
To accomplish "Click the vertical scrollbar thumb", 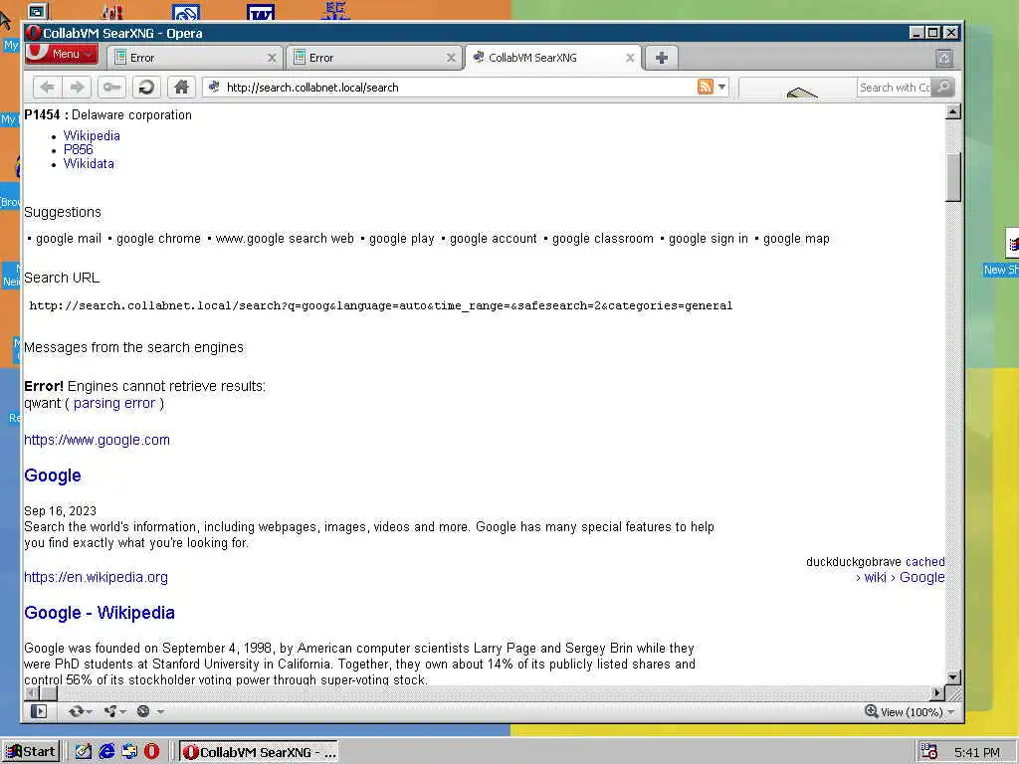I will (952, 177).
